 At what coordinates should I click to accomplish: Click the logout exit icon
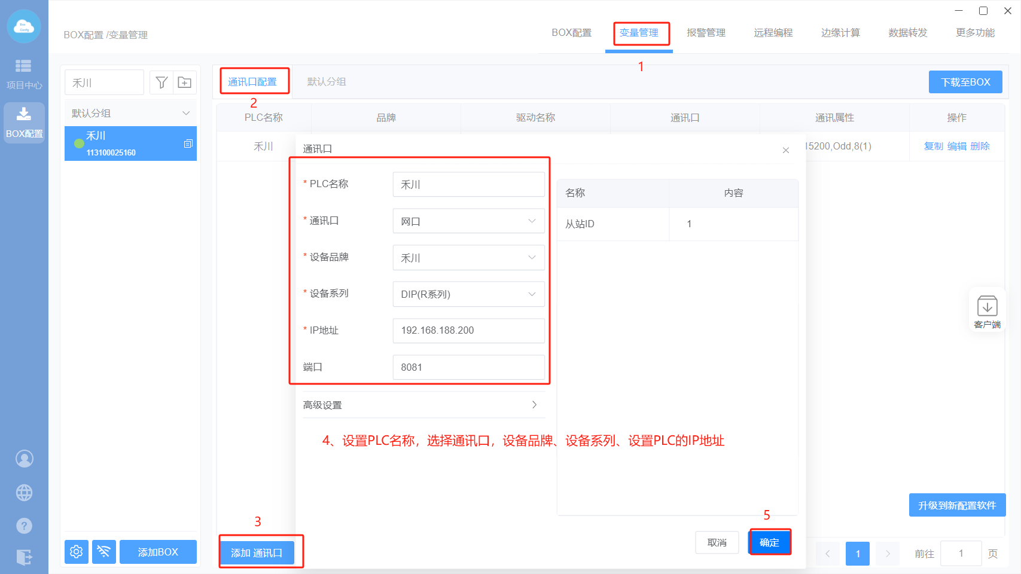pyautogui.click(x=24, y=557)
